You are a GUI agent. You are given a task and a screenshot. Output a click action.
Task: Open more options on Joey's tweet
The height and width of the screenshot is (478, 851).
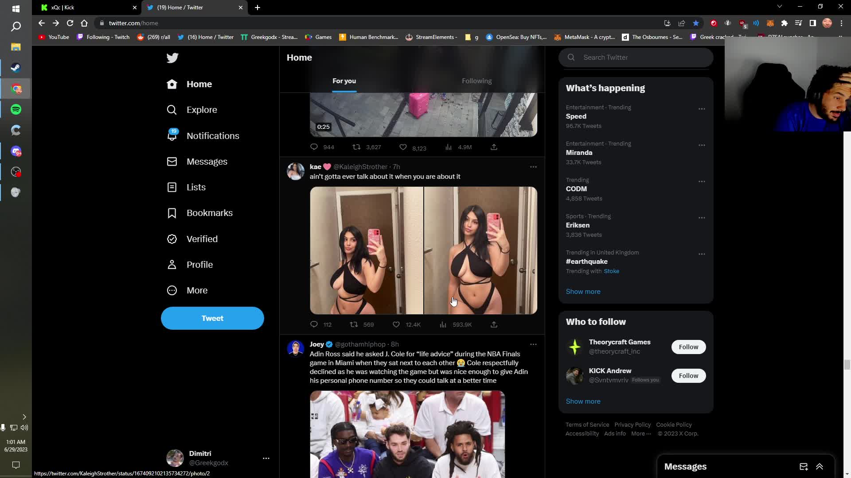pyautogui.click(x=533, y=344)
